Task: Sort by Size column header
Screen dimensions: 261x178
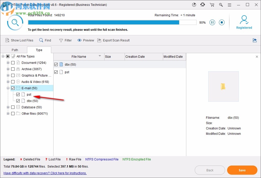Action: [114, 57]
